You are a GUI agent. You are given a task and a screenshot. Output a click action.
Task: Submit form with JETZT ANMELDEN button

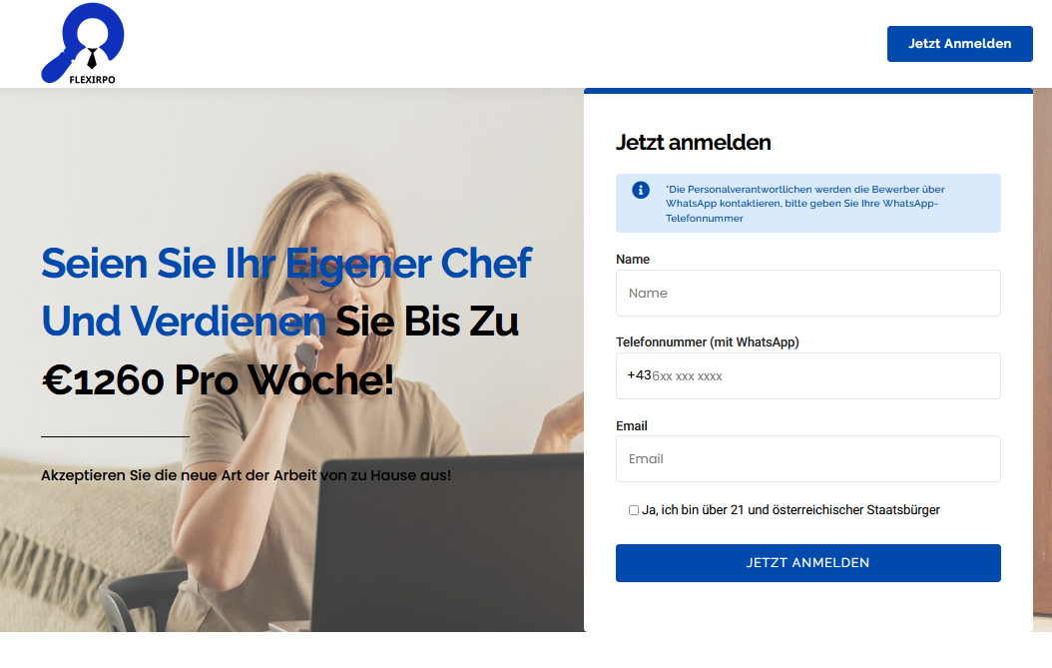click(807, 562)
